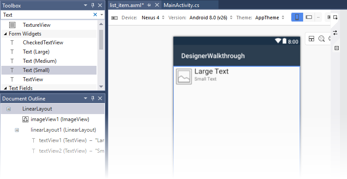
Task: Click the zoom to fit magnifier icon
Action: [321, 39]
